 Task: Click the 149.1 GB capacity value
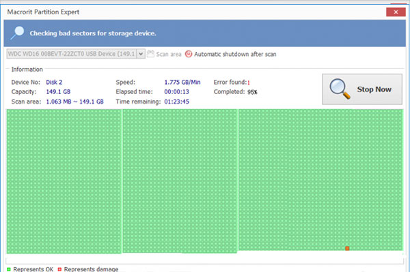point(58,92)
